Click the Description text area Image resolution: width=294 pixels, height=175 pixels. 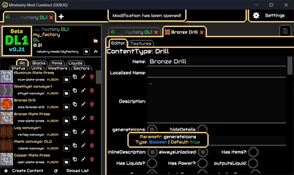(x=217, y=101)
